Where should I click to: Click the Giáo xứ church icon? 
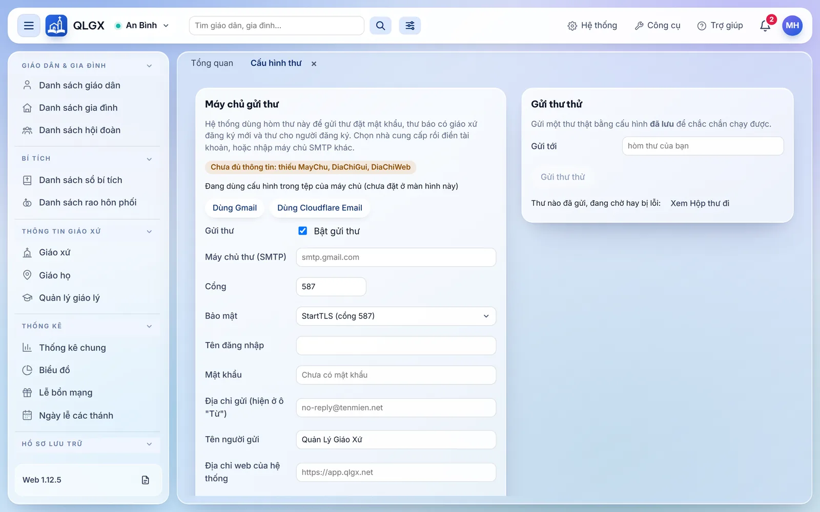coord(27,252)
